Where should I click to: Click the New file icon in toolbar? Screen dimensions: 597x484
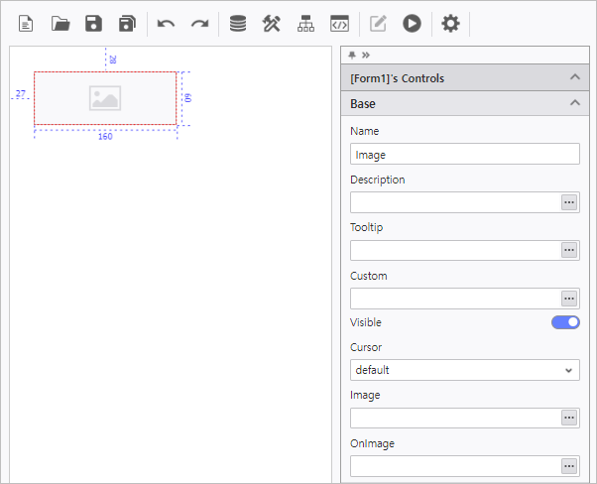[27, 23]
